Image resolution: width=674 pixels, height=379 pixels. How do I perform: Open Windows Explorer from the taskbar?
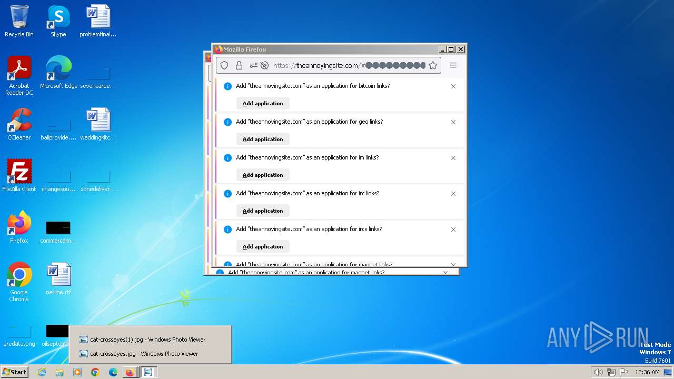60,372
